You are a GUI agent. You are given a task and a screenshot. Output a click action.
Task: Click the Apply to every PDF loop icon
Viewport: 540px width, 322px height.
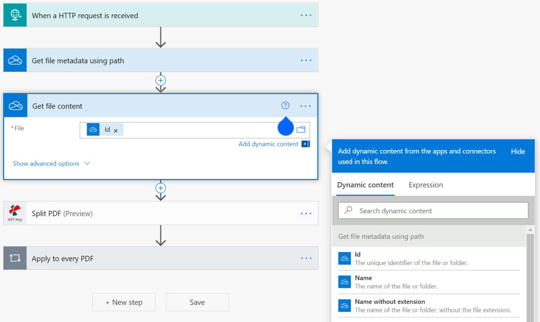tap(15, 258)
